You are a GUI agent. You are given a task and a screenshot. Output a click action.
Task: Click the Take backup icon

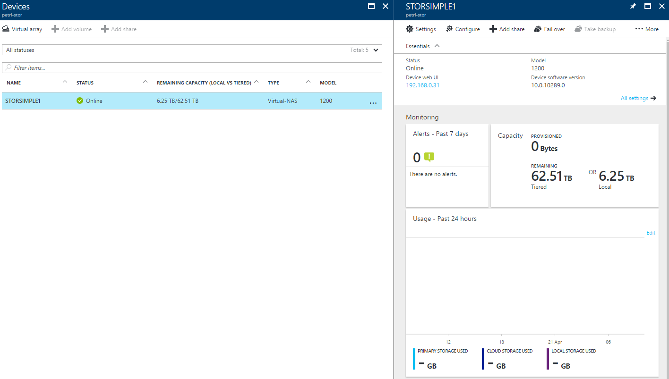(578, 29)
